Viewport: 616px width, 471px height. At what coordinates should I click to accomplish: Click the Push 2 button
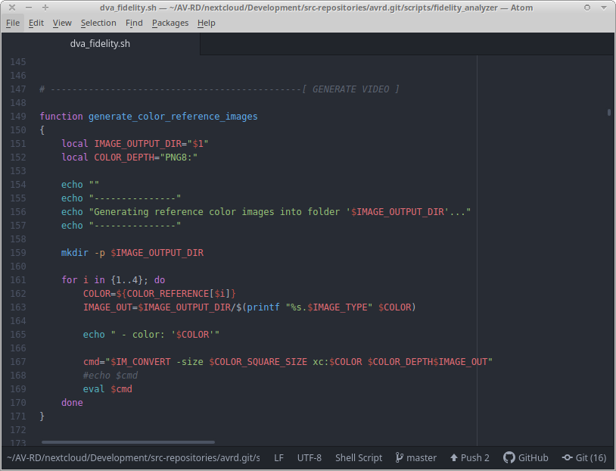469,457
